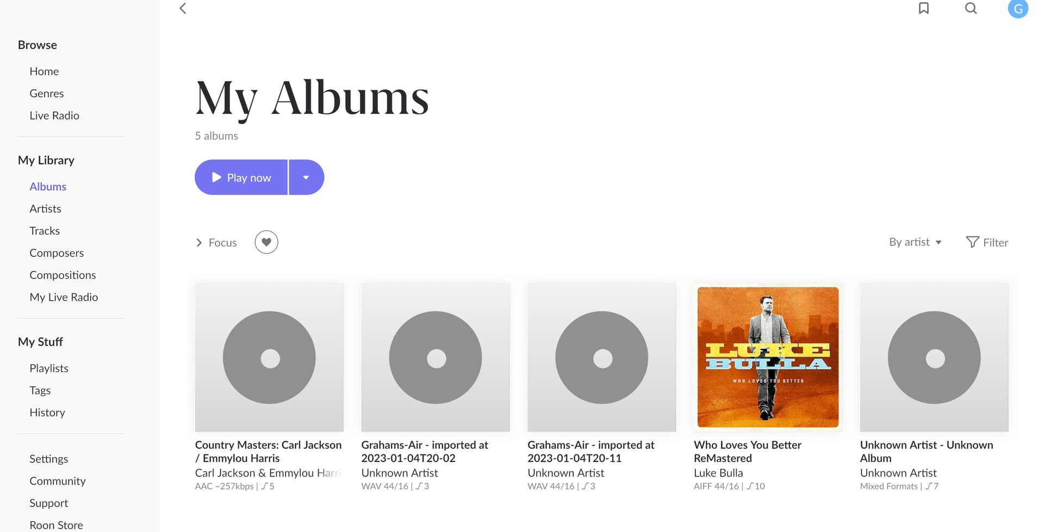Open the Who Loves You Better album cover
This screenshot has width=1044, height=532.
768,357
